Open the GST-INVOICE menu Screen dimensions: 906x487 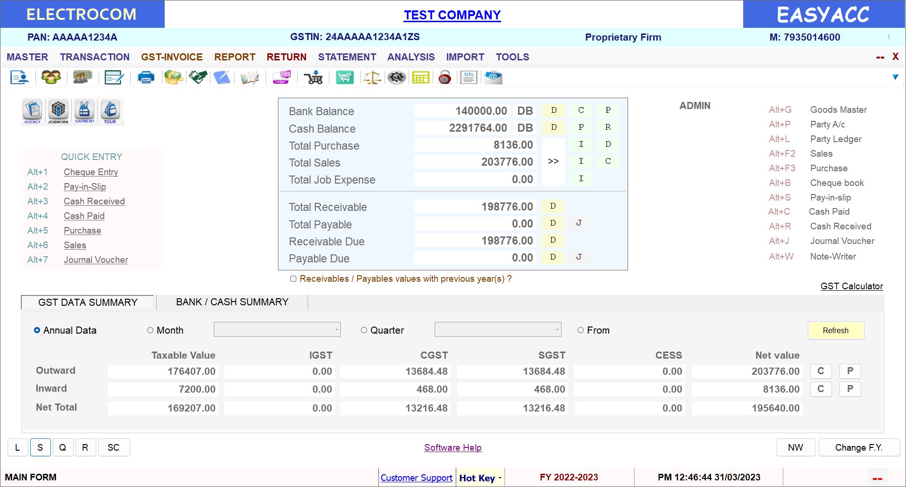[172, 57]
